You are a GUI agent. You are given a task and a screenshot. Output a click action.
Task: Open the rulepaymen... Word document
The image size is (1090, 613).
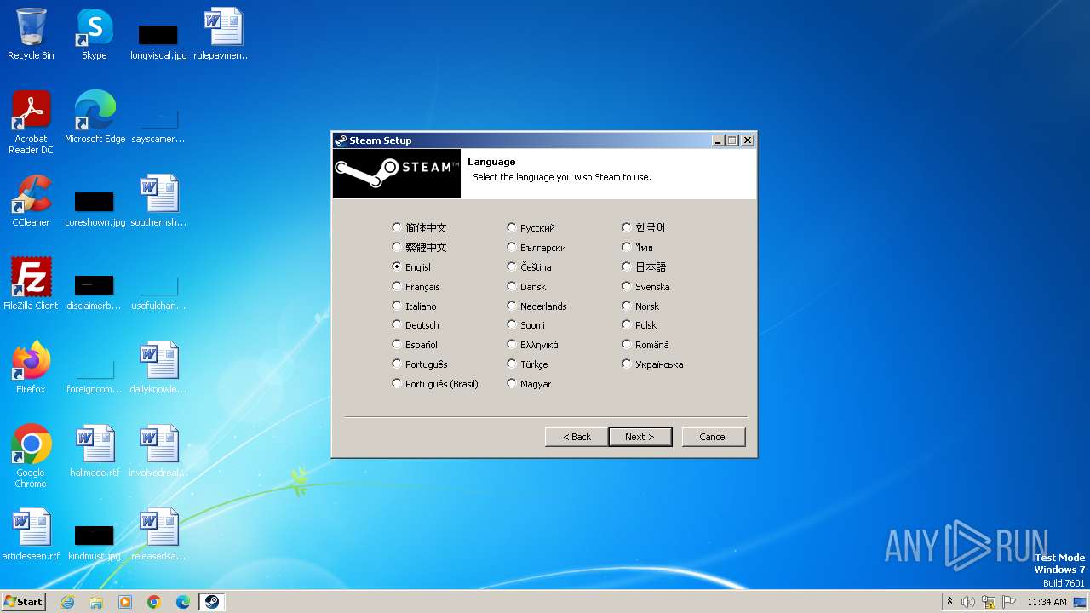coord(222,34)
